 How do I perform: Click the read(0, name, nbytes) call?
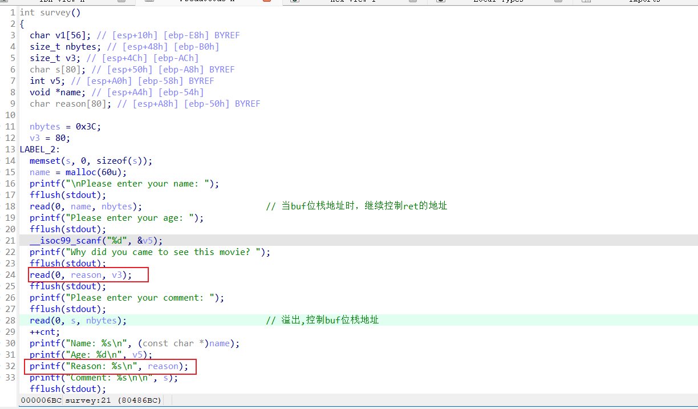pos(86,206)
